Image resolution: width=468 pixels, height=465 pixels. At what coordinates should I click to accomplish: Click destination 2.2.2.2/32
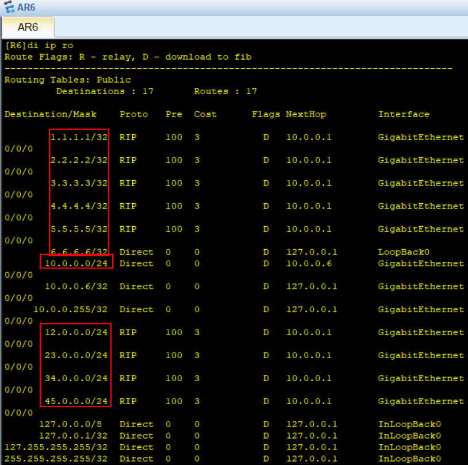(x=79, y=160)
